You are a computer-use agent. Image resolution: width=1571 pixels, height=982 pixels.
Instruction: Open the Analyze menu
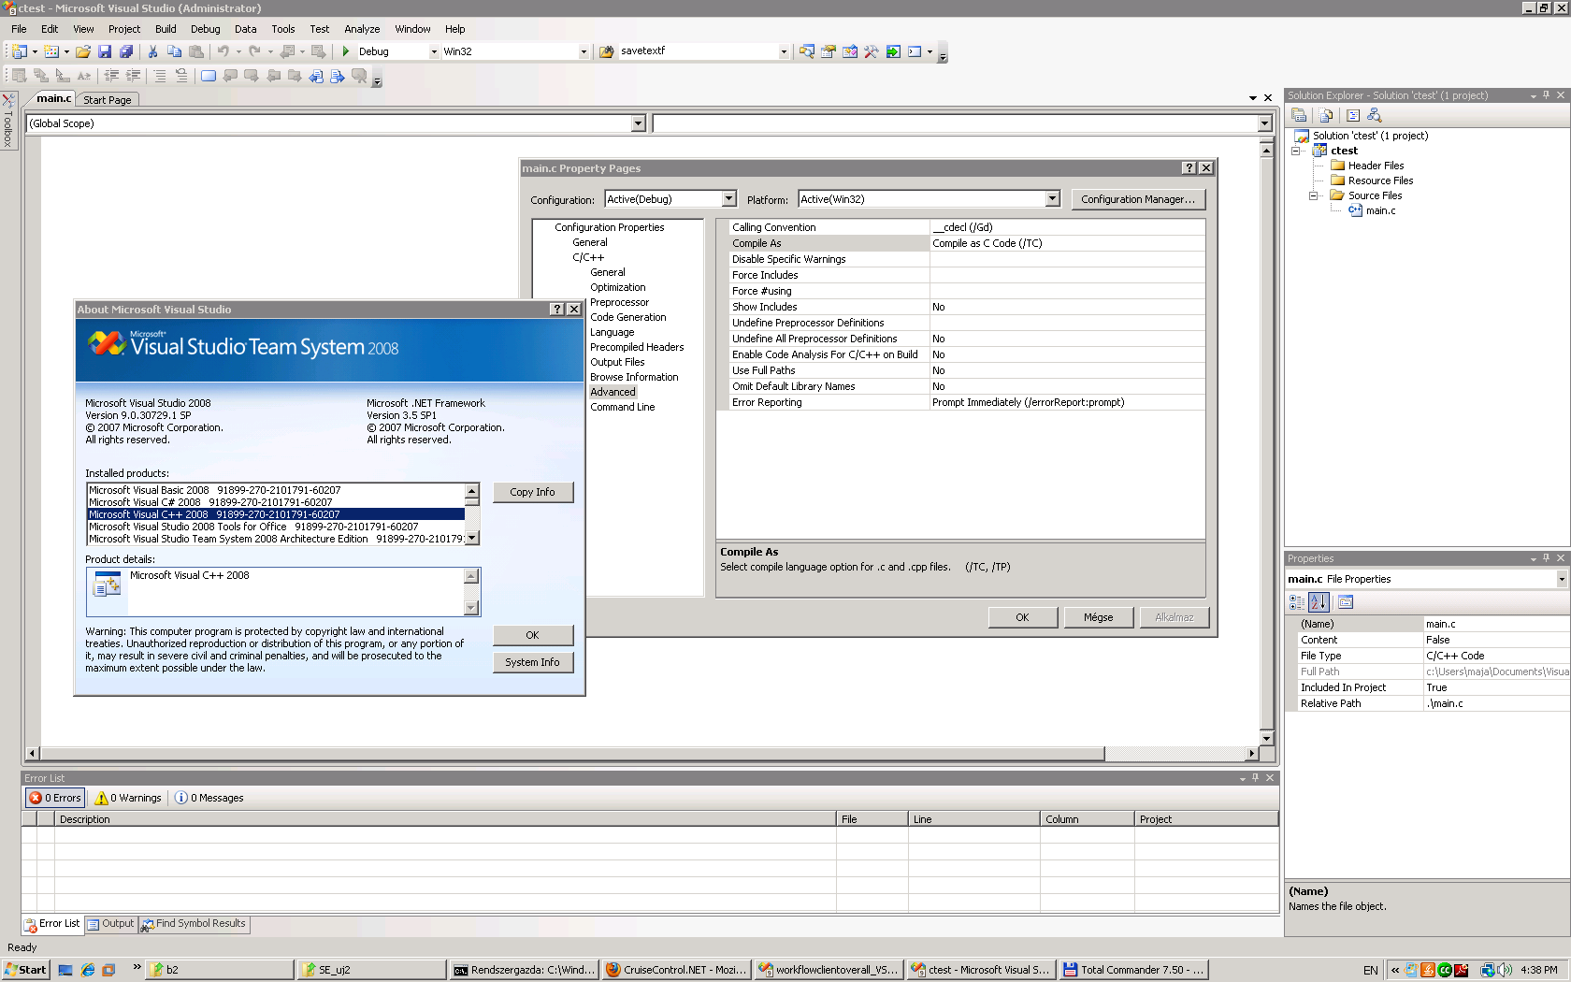click(362, 29)
